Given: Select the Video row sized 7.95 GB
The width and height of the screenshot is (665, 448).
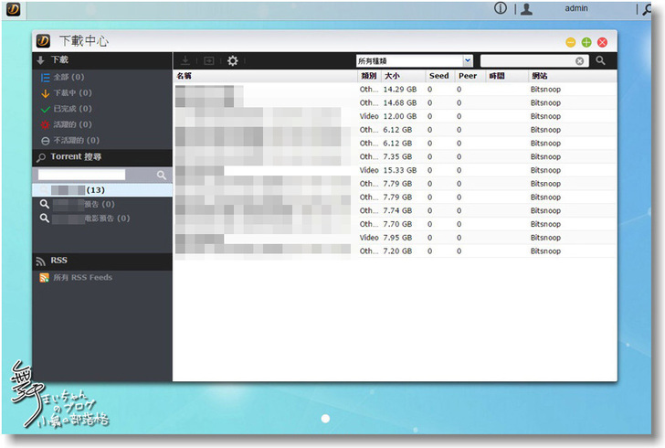Looking at the screenshot, I should tap(395, 238).
